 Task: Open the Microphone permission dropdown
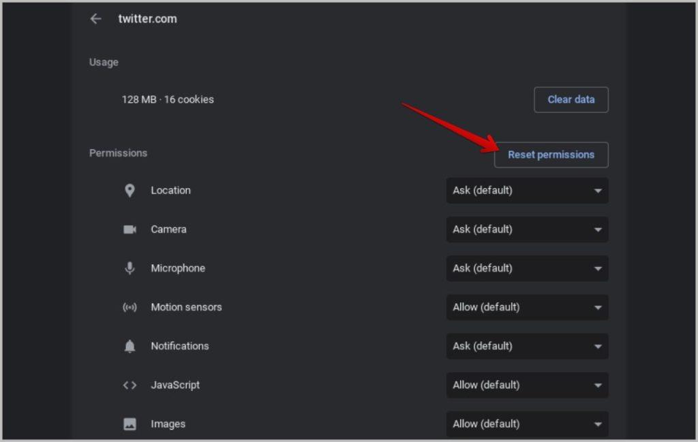527,268
